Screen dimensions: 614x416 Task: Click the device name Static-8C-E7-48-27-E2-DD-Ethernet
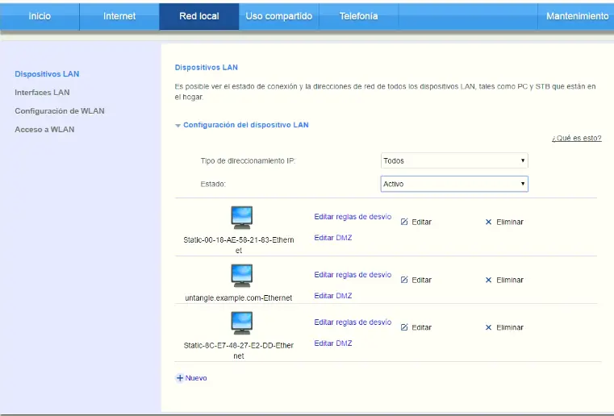[239, 351]
